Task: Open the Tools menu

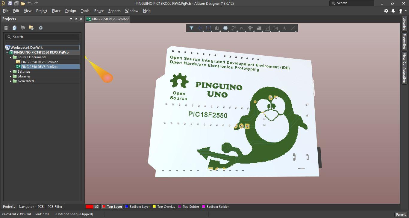Action: coord(85,11)
